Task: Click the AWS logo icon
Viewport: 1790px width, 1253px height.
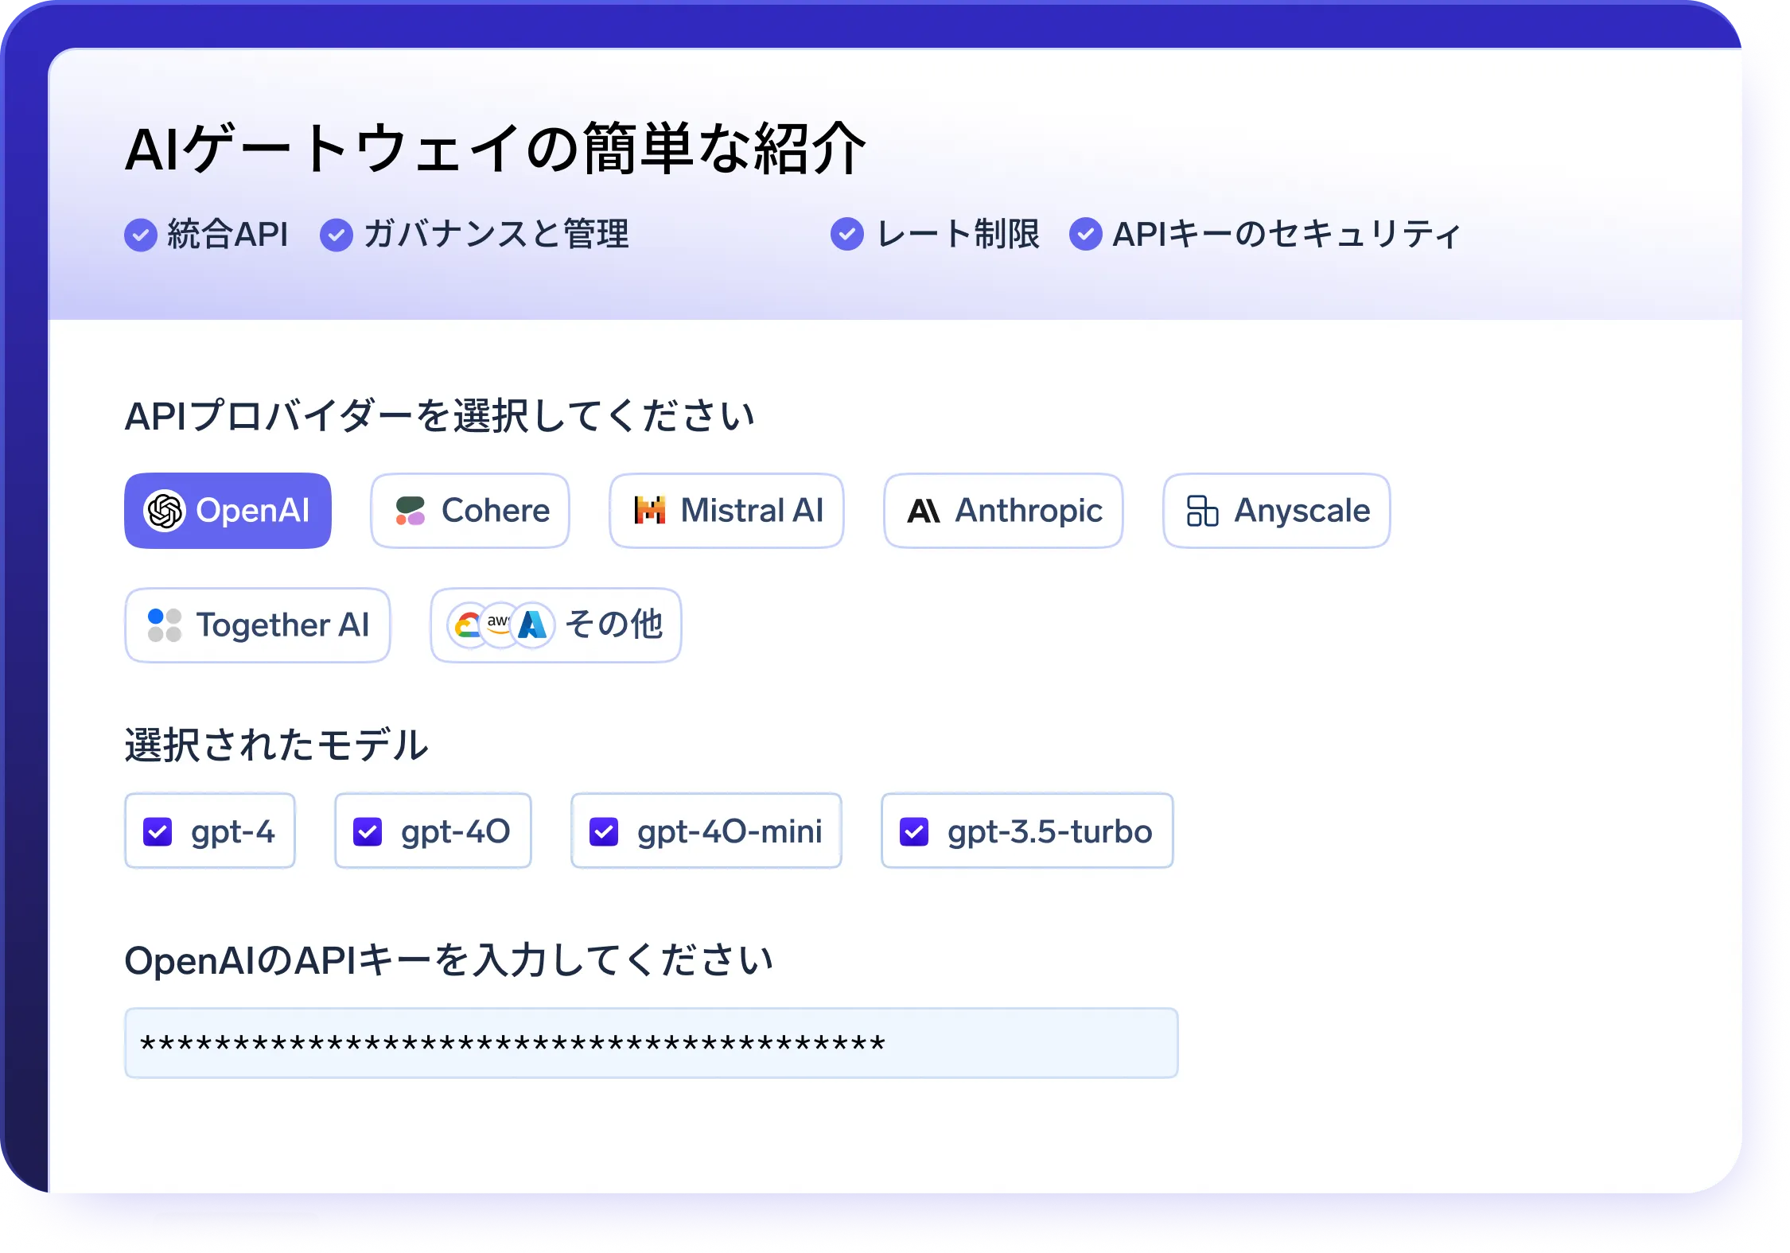Action: coord(499,625)
